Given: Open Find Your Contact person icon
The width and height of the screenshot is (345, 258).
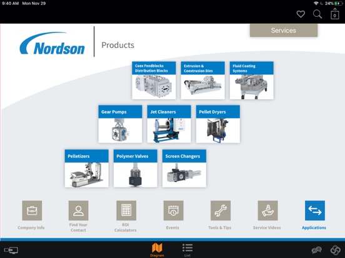Looking at the screenshot, I should pos(79,211).
